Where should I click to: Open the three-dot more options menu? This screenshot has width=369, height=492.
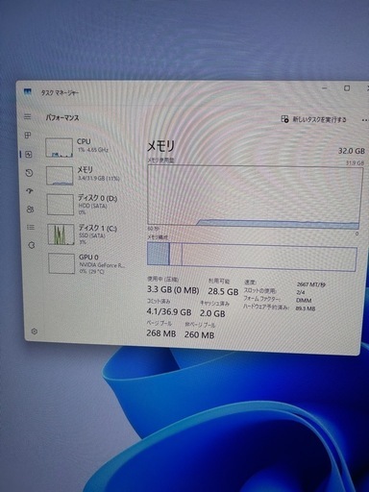[364, 120]
